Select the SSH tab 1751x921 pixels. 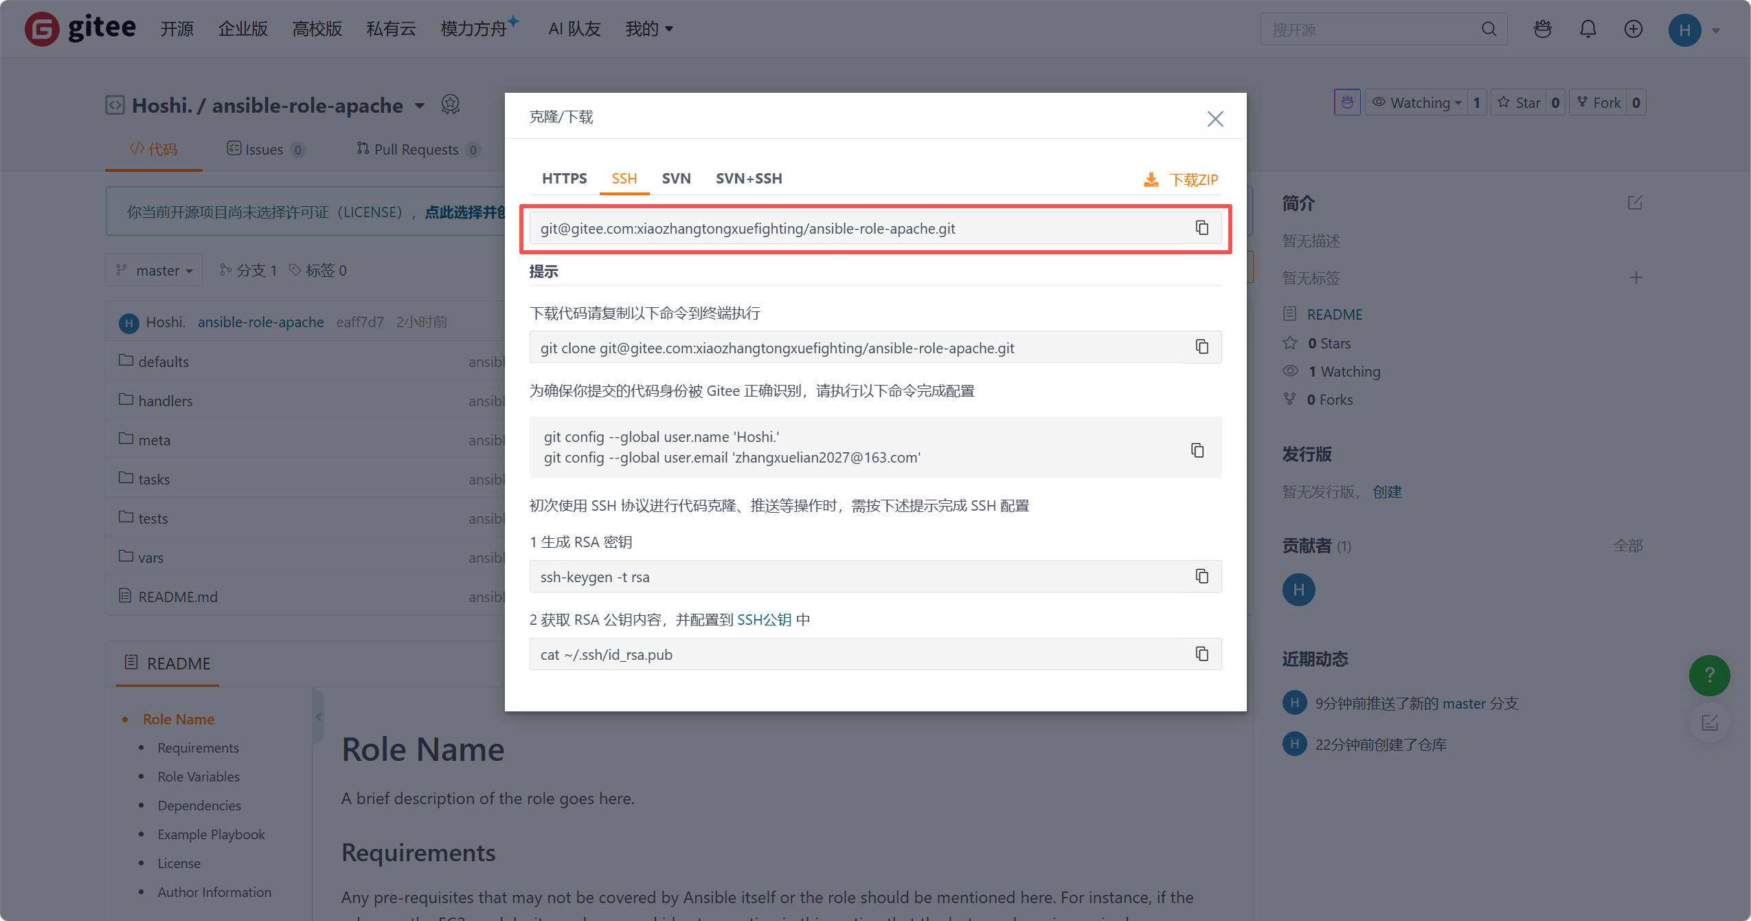click(x=624, y=179)
